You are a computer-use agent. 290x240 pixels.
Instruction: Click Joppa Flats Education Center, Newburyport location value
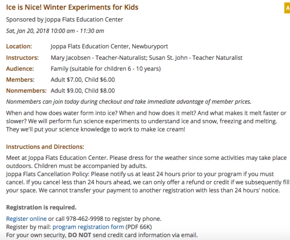pyautogui.click(x=109, y=47)
